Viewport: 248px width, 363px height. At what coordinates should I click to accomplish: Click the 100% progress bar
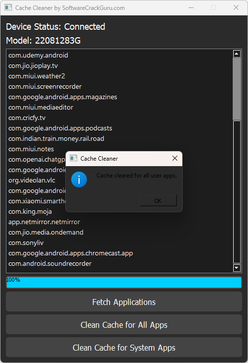click(124, 282)
